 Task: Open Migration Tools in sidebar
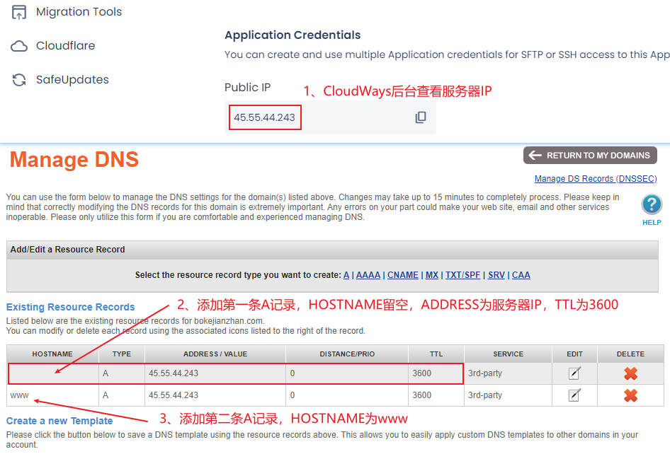(x=67, y=12)
